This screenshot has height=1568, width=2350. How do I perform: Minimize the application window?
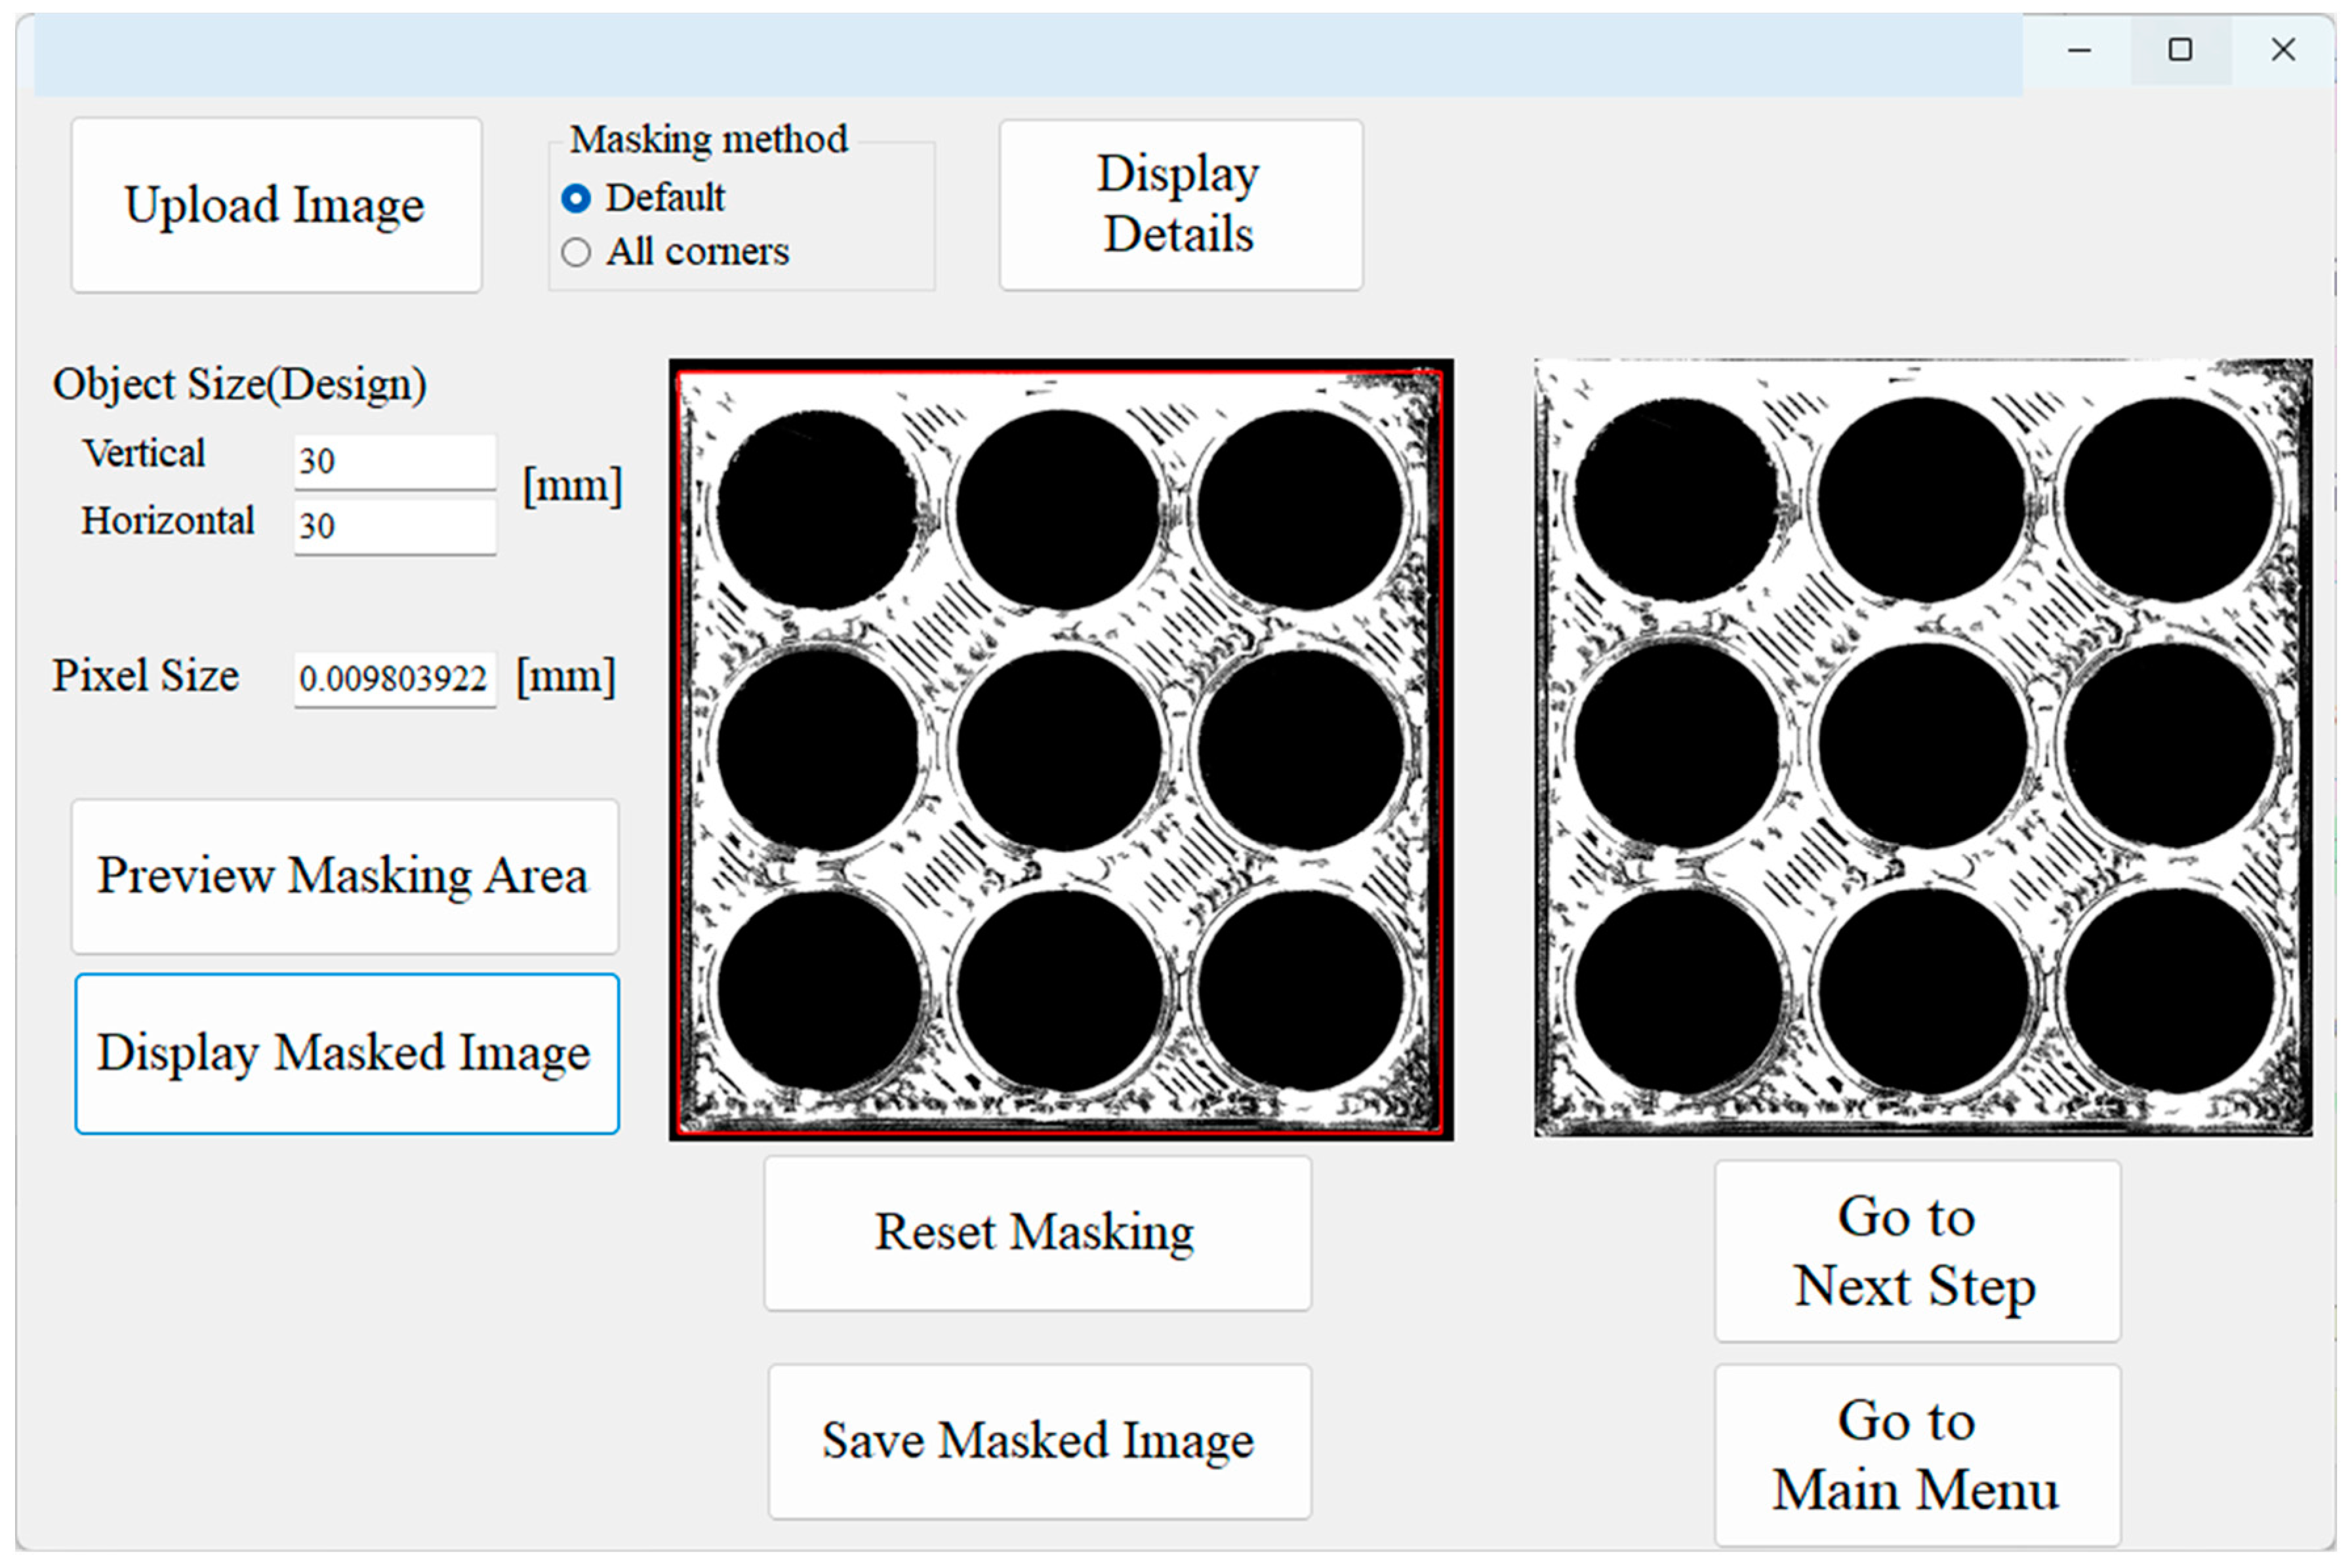[x=2079, y=50]
